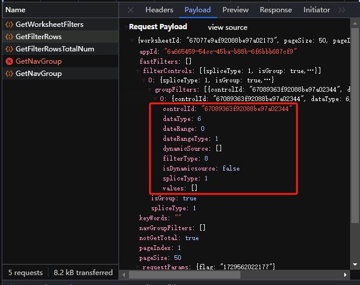Click the Name column header
This screenshot has height=285, width=360.
tap(16, 10)
